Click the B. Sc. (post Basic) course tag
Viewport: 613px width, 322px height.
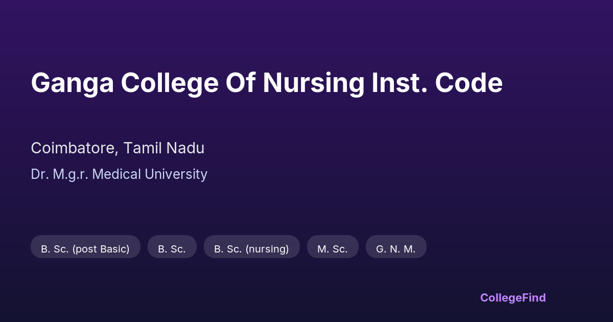click(x=85, y=249)
